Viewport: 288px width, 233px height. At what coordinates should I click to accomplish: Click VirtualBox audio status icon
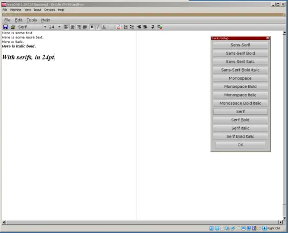pos(228,228)
